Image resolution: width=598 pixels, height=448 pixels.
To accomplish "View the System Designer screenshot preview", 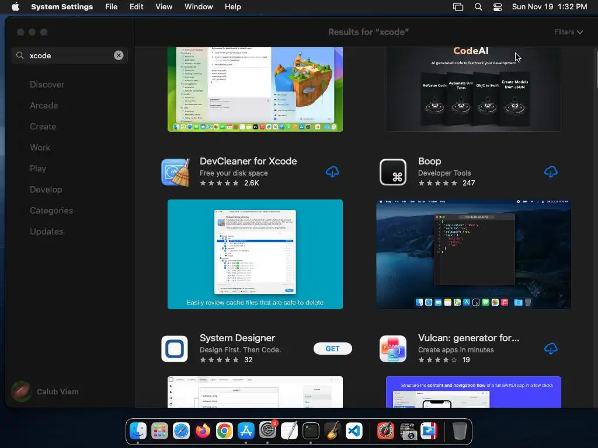I will [255, 391].
